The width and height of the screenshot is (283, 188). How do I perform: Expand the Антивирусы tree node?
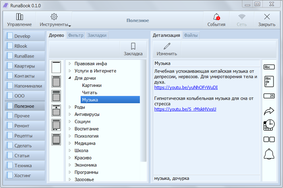click(x=70, y=114)
